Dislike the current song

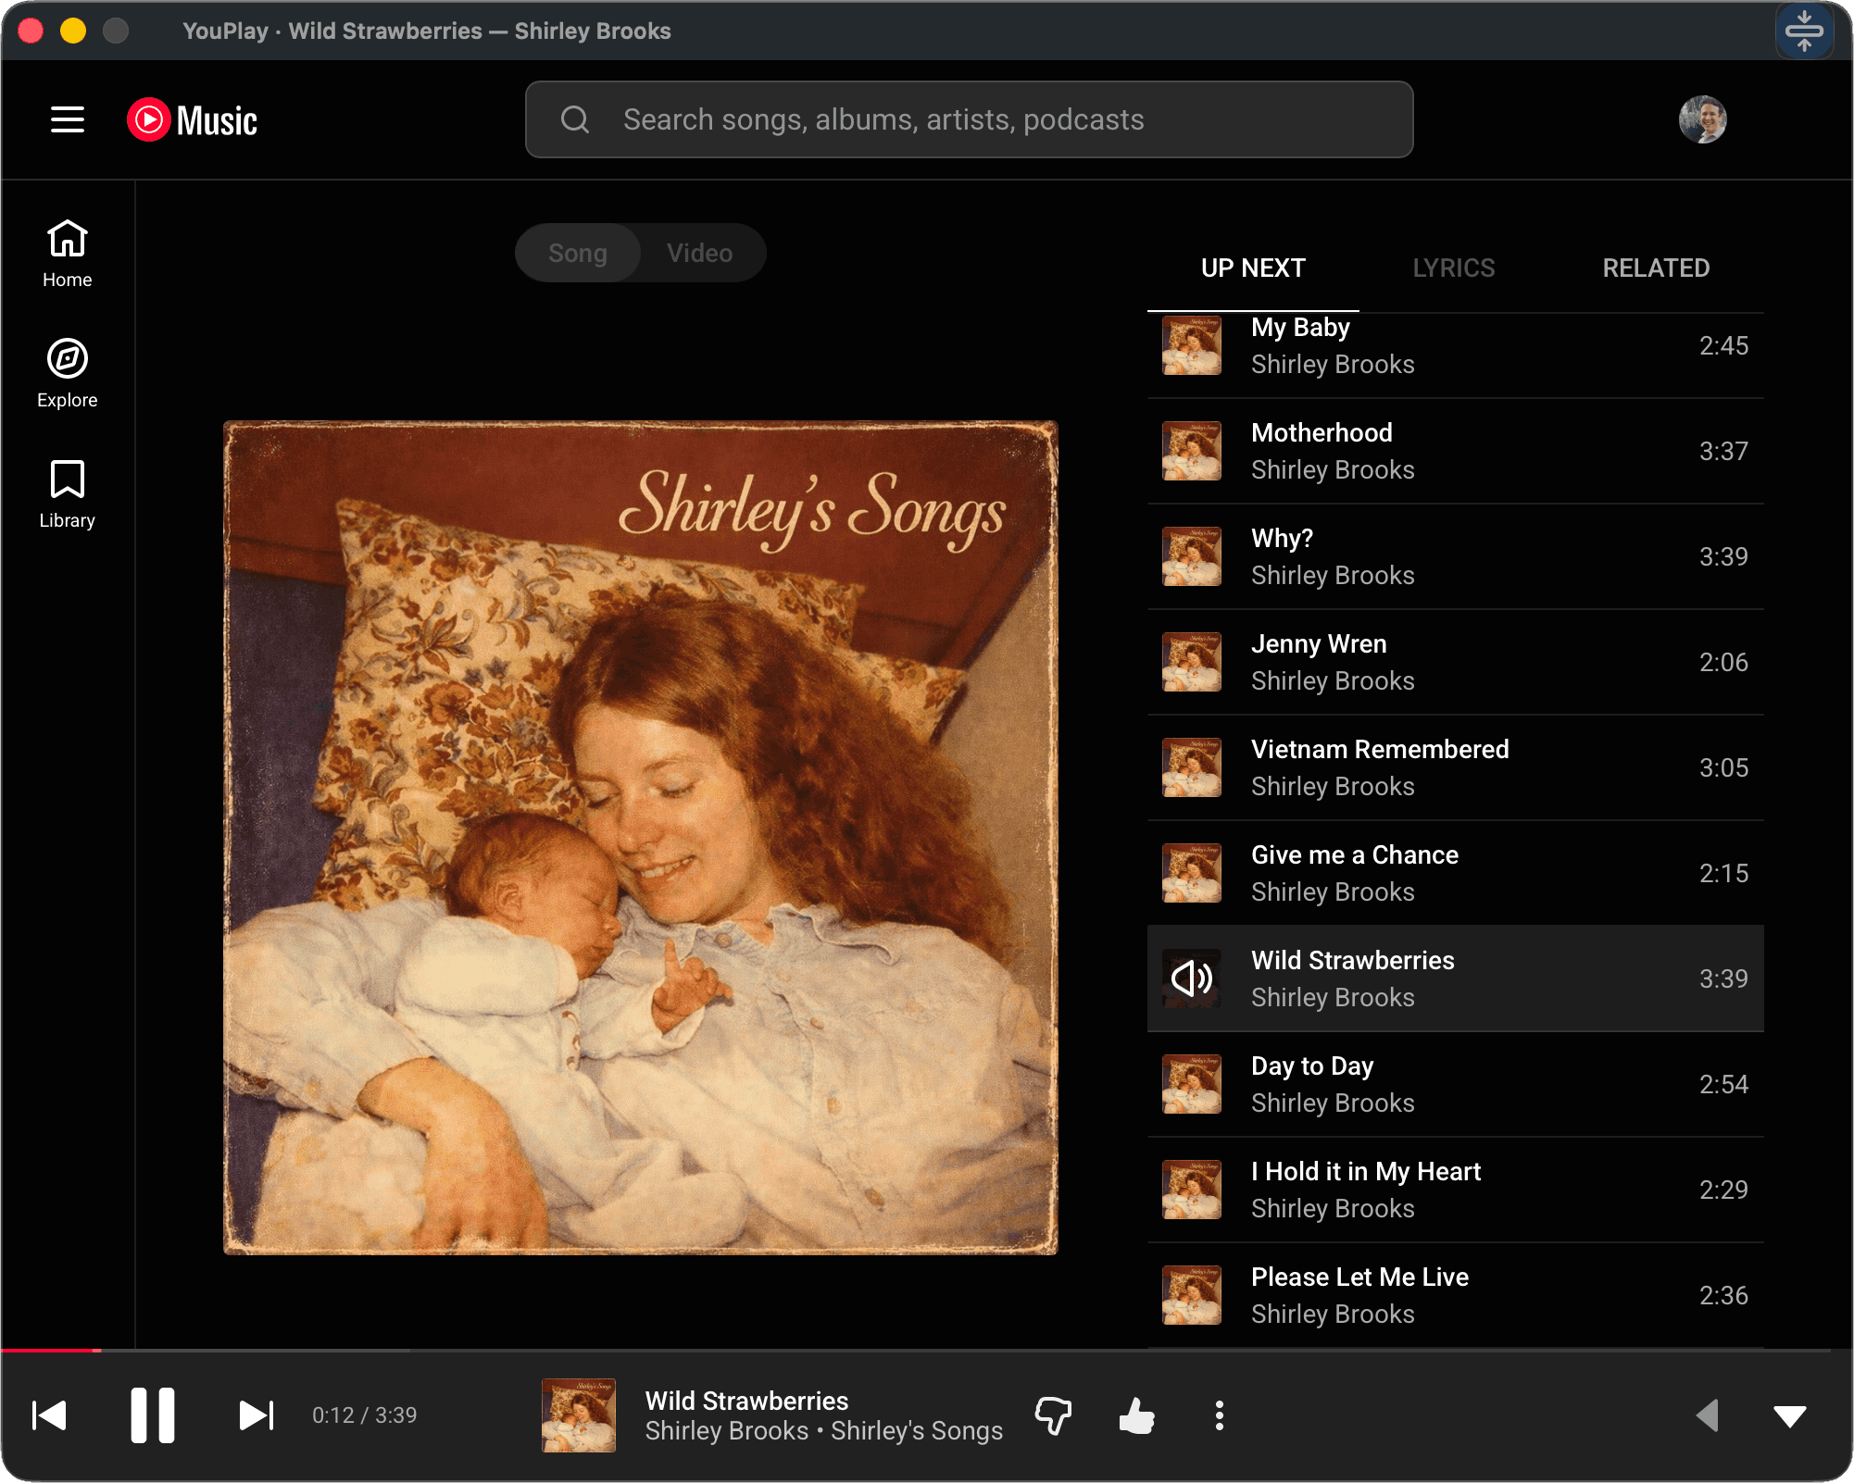(x=1053, y=1415)
